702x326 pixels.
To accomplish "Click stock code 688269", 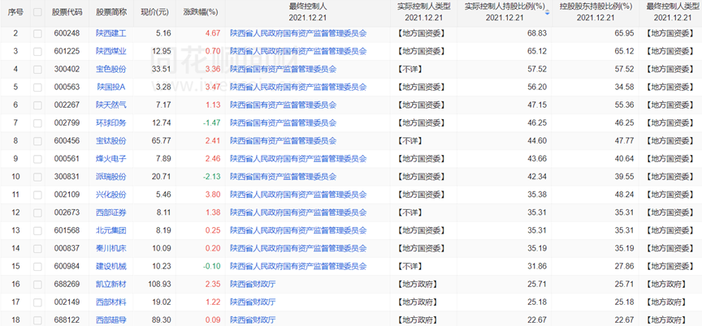I will (x=67, y=285).
